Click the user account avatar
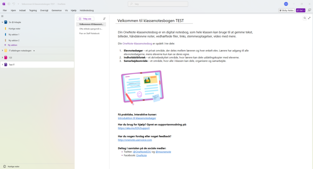Image resolution: width=313 pixels, height=169 pixels. 286,4
